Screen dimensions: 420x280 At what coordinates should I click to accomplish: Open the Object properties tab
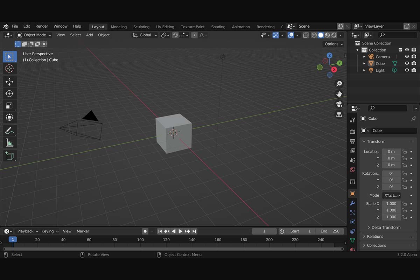pyautogui.click(x=352, y=194)
